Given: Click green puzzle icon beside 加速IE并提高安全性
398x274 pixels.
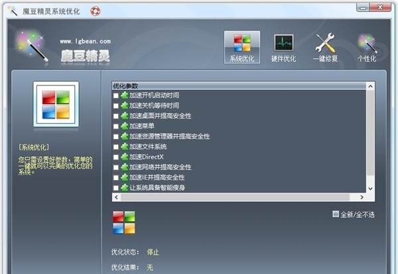Looking at the screenshot, I should 125,177.
